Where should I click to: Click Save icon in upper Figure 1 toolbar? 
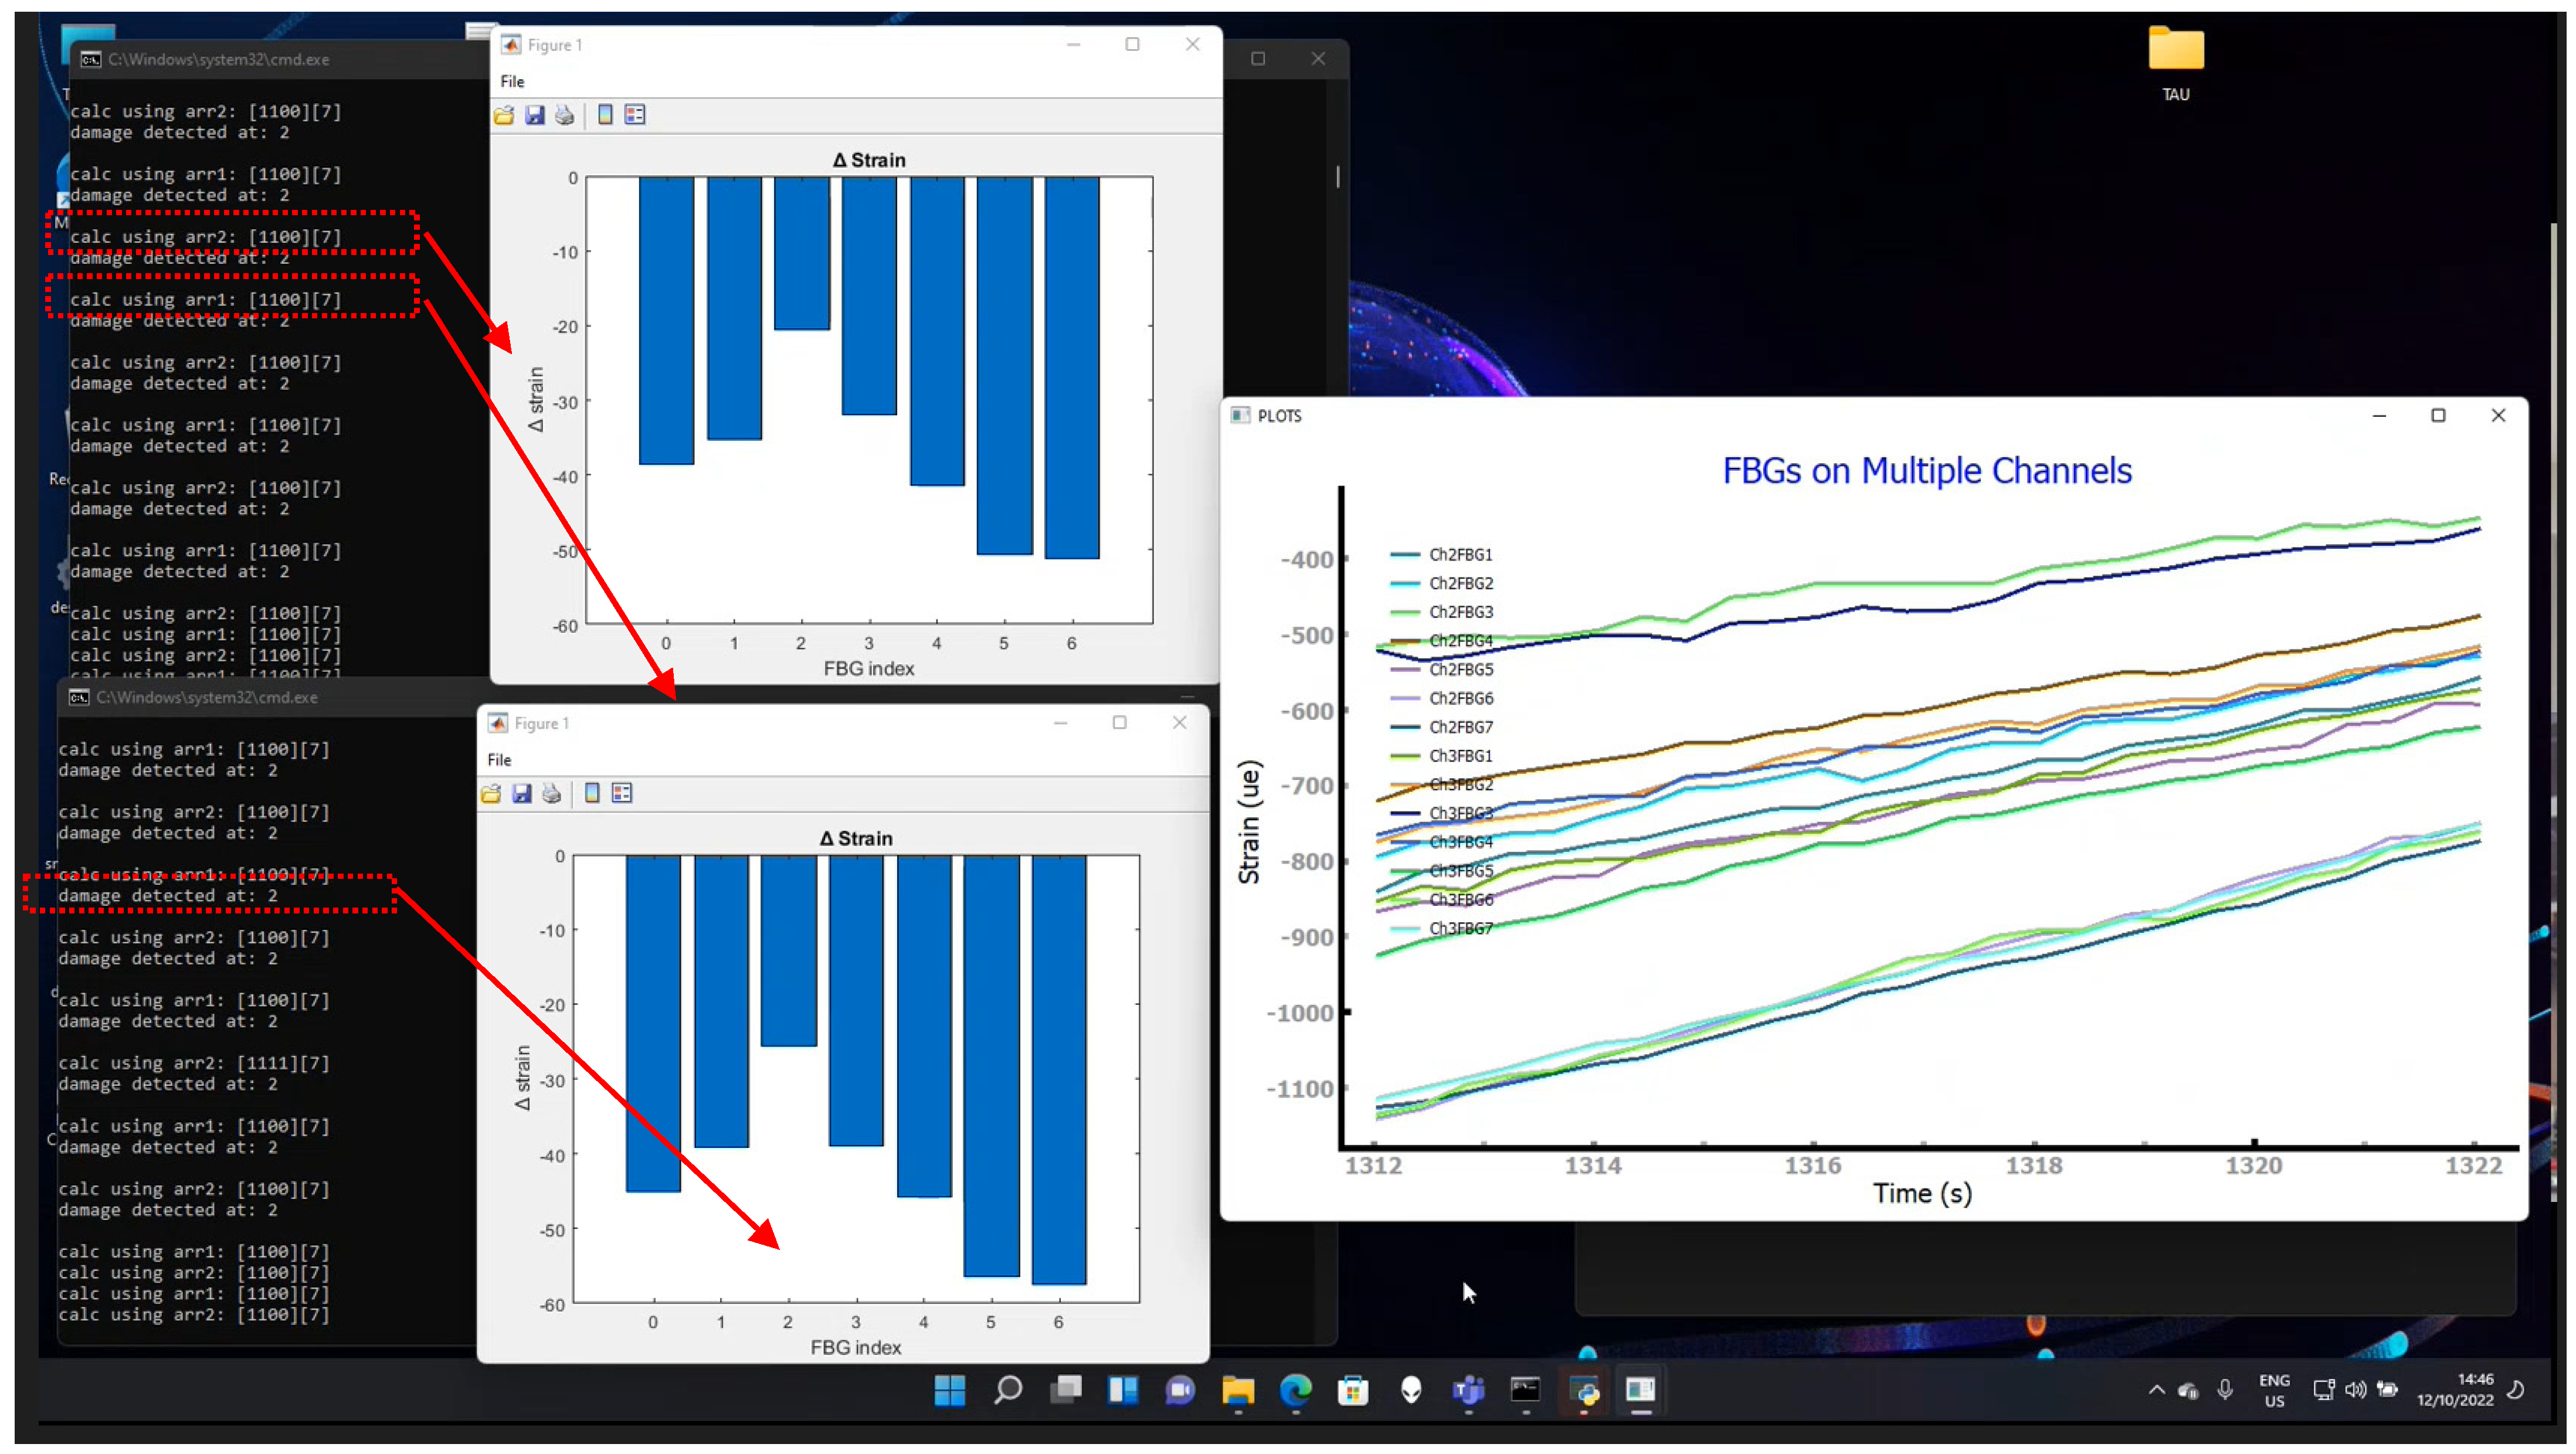[535, 115]
